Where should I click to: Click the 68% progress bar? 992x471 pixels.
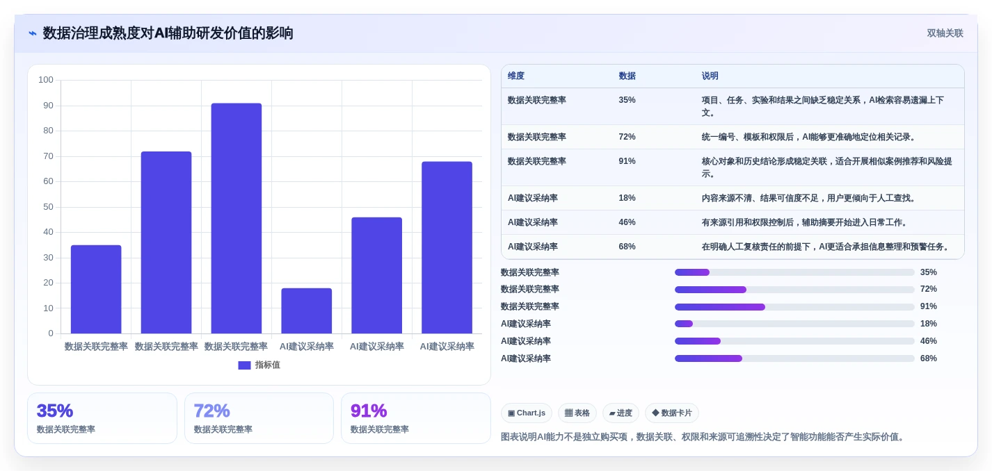[794, 358]
